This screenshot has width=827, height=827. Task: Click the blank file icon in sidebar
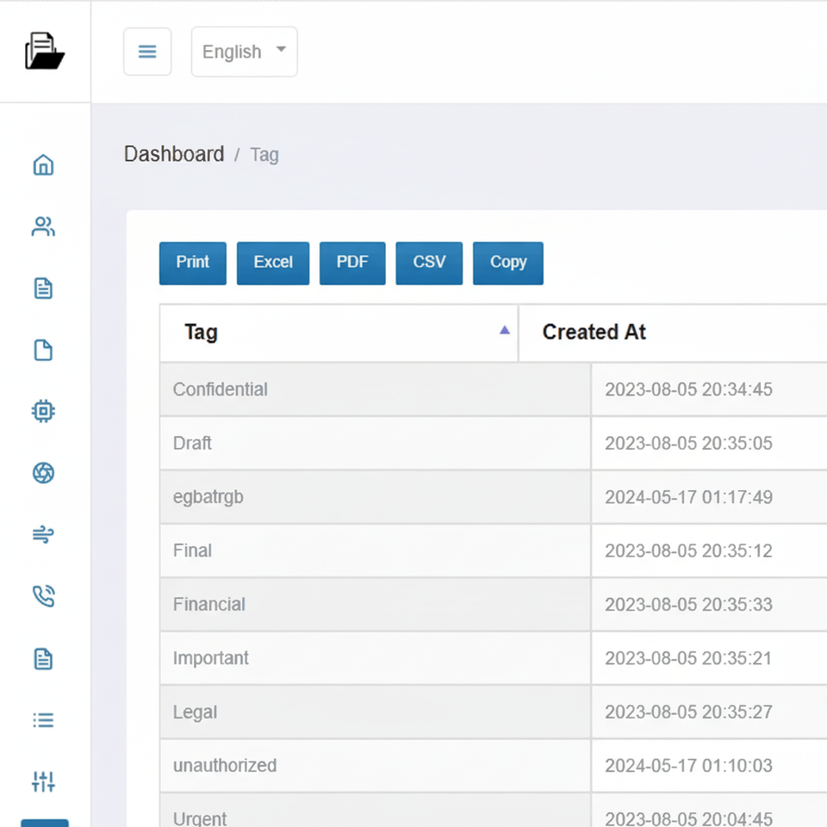pos(43,351)
